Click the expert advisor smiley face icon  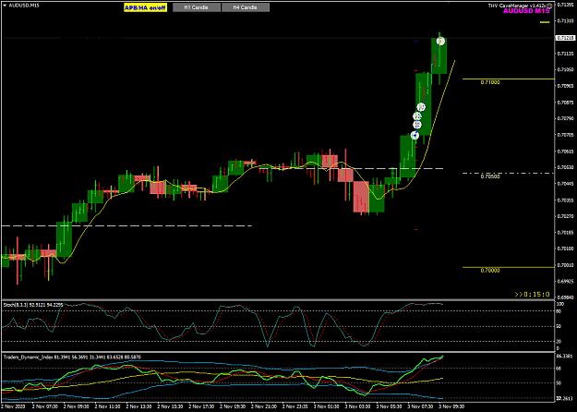550,6
